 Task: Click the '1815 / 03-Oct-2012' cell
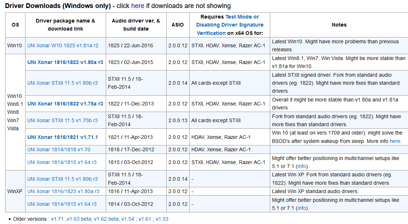136,162
